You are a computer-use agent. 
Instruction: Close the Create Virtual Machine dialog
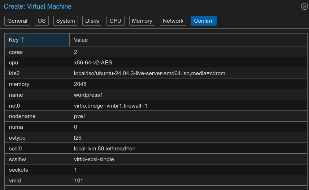coord(304,6)
